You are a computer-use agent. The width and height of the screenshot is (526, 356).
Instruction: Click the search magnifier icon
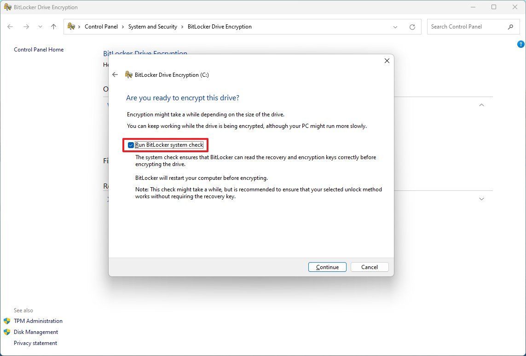click(511, 27)
